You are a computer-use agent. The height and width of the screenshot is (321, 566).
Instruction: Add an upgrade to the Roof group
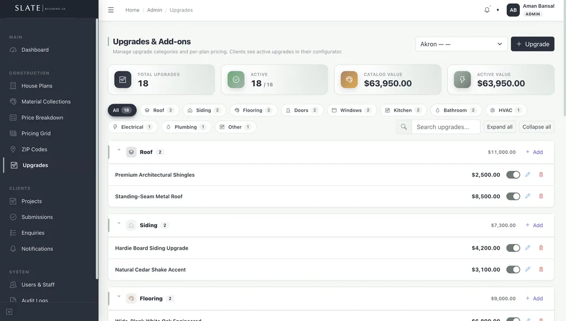click(x=534, y=152)
